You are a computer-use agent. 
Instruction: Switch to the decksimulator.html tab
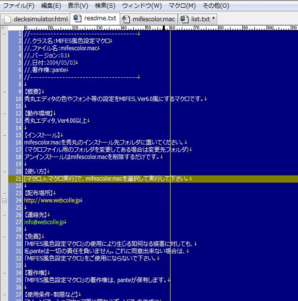[41, 19]
